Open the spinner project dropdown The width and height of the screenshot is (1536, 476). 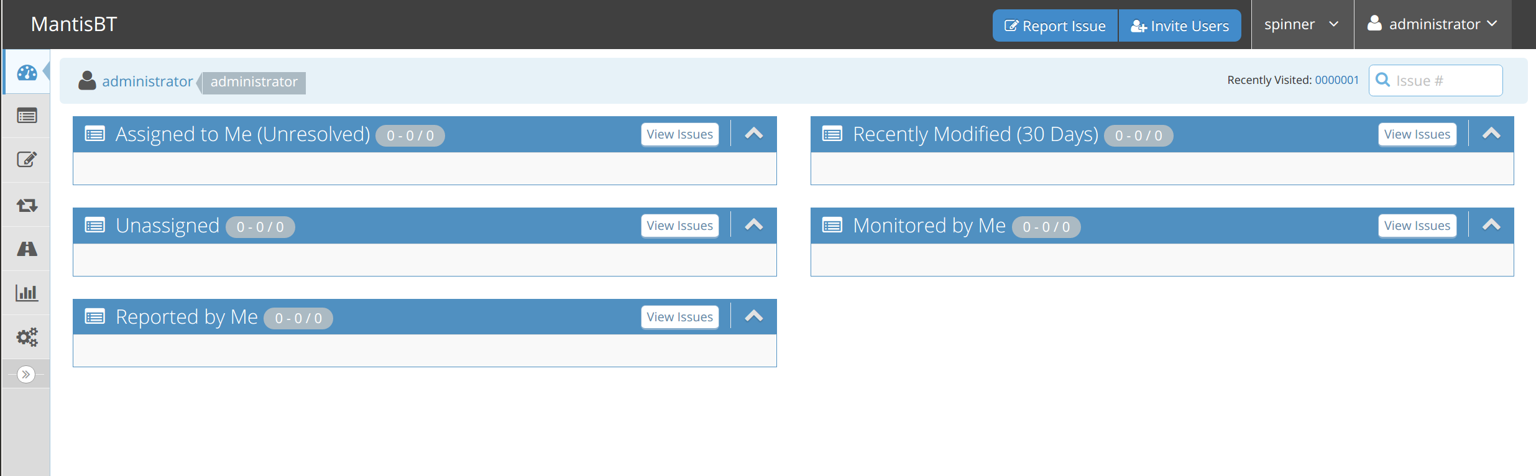coord(1301,25)
